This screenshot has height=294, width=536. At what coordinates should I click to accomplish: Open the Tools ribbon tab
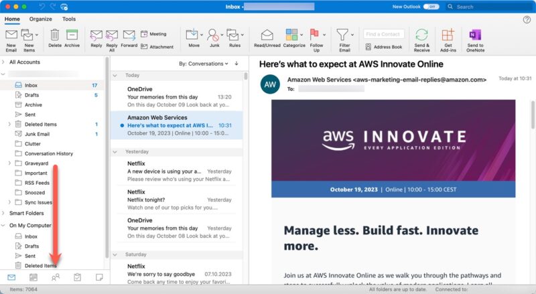pyautogui.click(x=69, y=19)
